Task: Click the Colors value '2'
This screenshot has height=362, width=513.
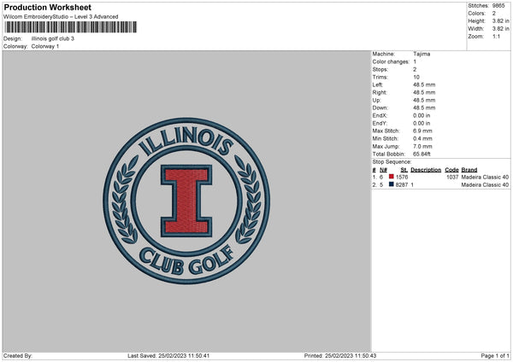Action: click(x=493, y=14)
